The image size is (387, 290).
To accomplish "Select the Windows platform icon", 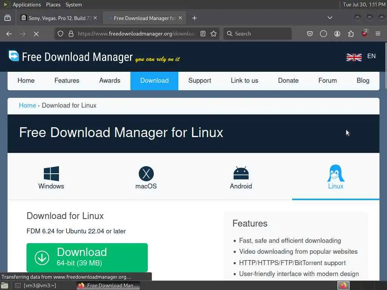I will coord(51,174).
